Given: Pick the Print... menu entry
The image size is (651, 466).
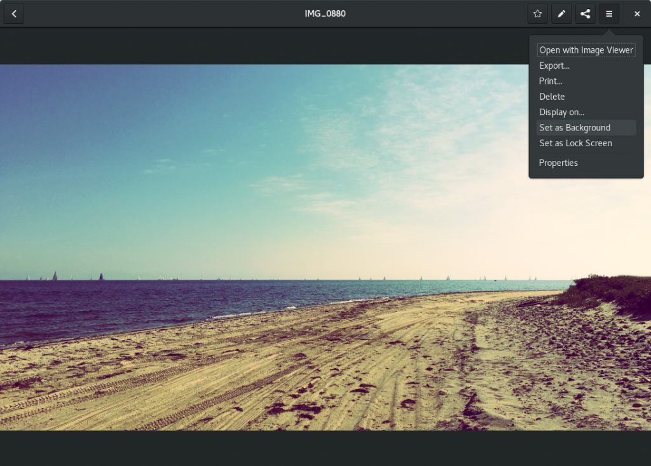Looking at the screenshot, I should [x=551, y=81].
